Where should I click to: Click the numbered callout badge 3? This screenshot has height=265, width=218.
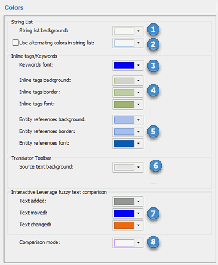click(153, 66)
